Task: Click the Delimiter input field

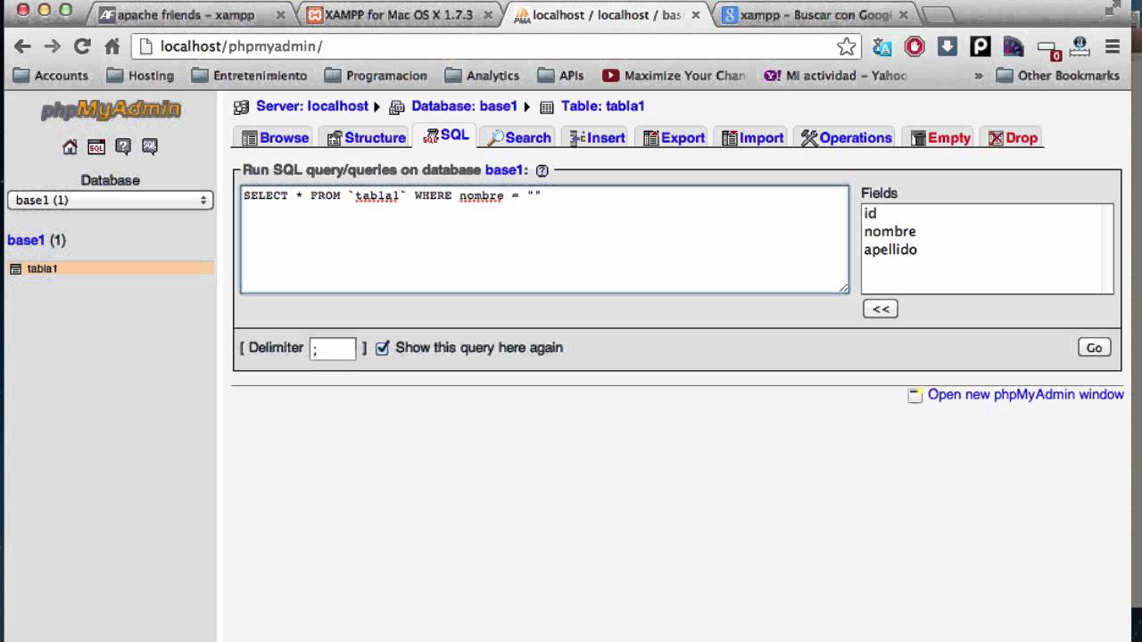Action: point(333,349)
